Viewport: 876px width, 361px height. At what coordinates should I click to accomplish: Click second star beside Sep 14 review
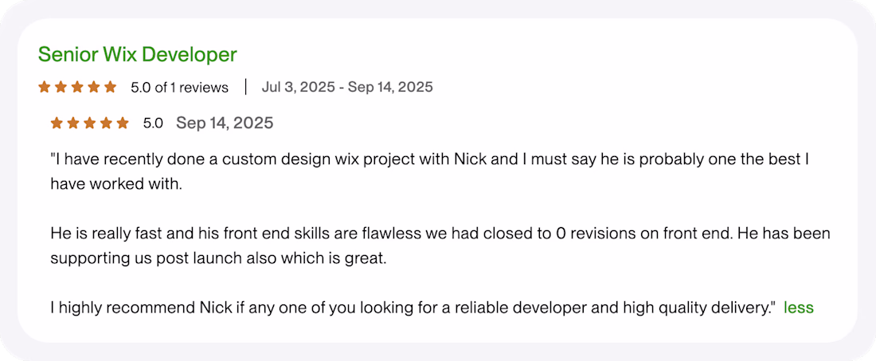[73, 123]
